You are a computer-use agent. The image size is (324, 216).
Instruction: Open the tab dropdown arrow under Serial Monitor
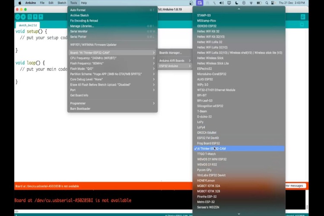pos(302,25)
